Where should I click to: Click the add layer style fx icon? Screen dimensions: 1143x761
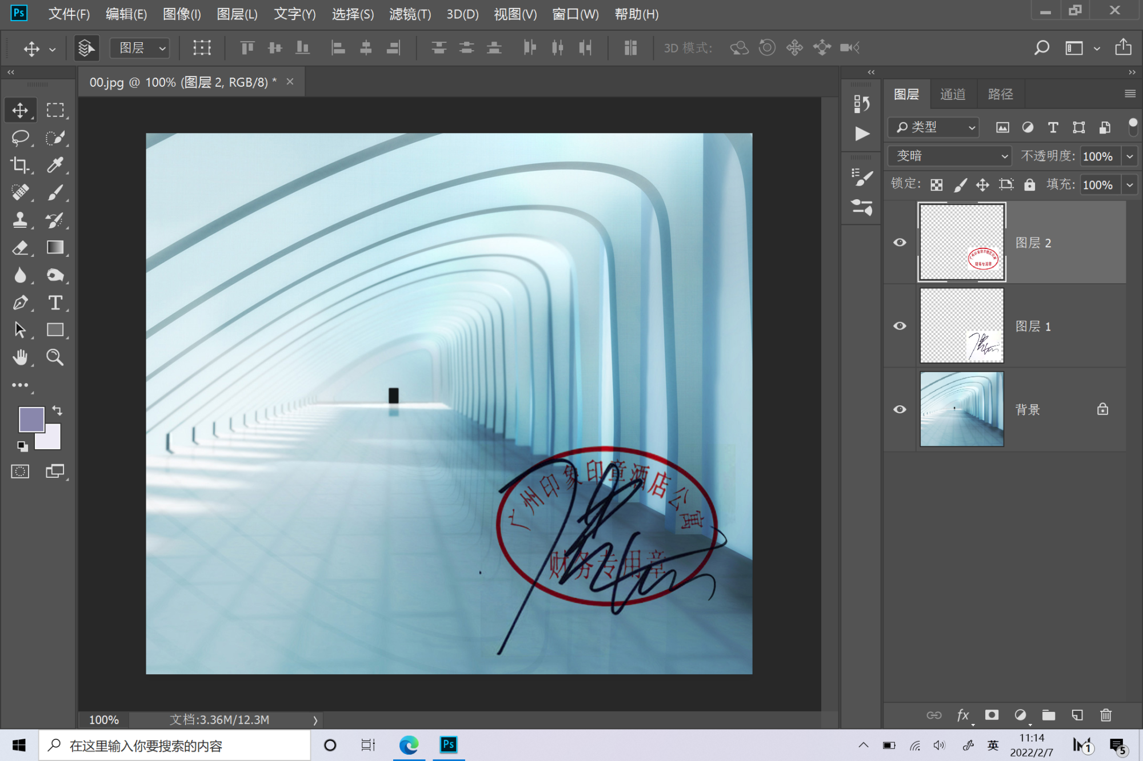click(963, 715)
